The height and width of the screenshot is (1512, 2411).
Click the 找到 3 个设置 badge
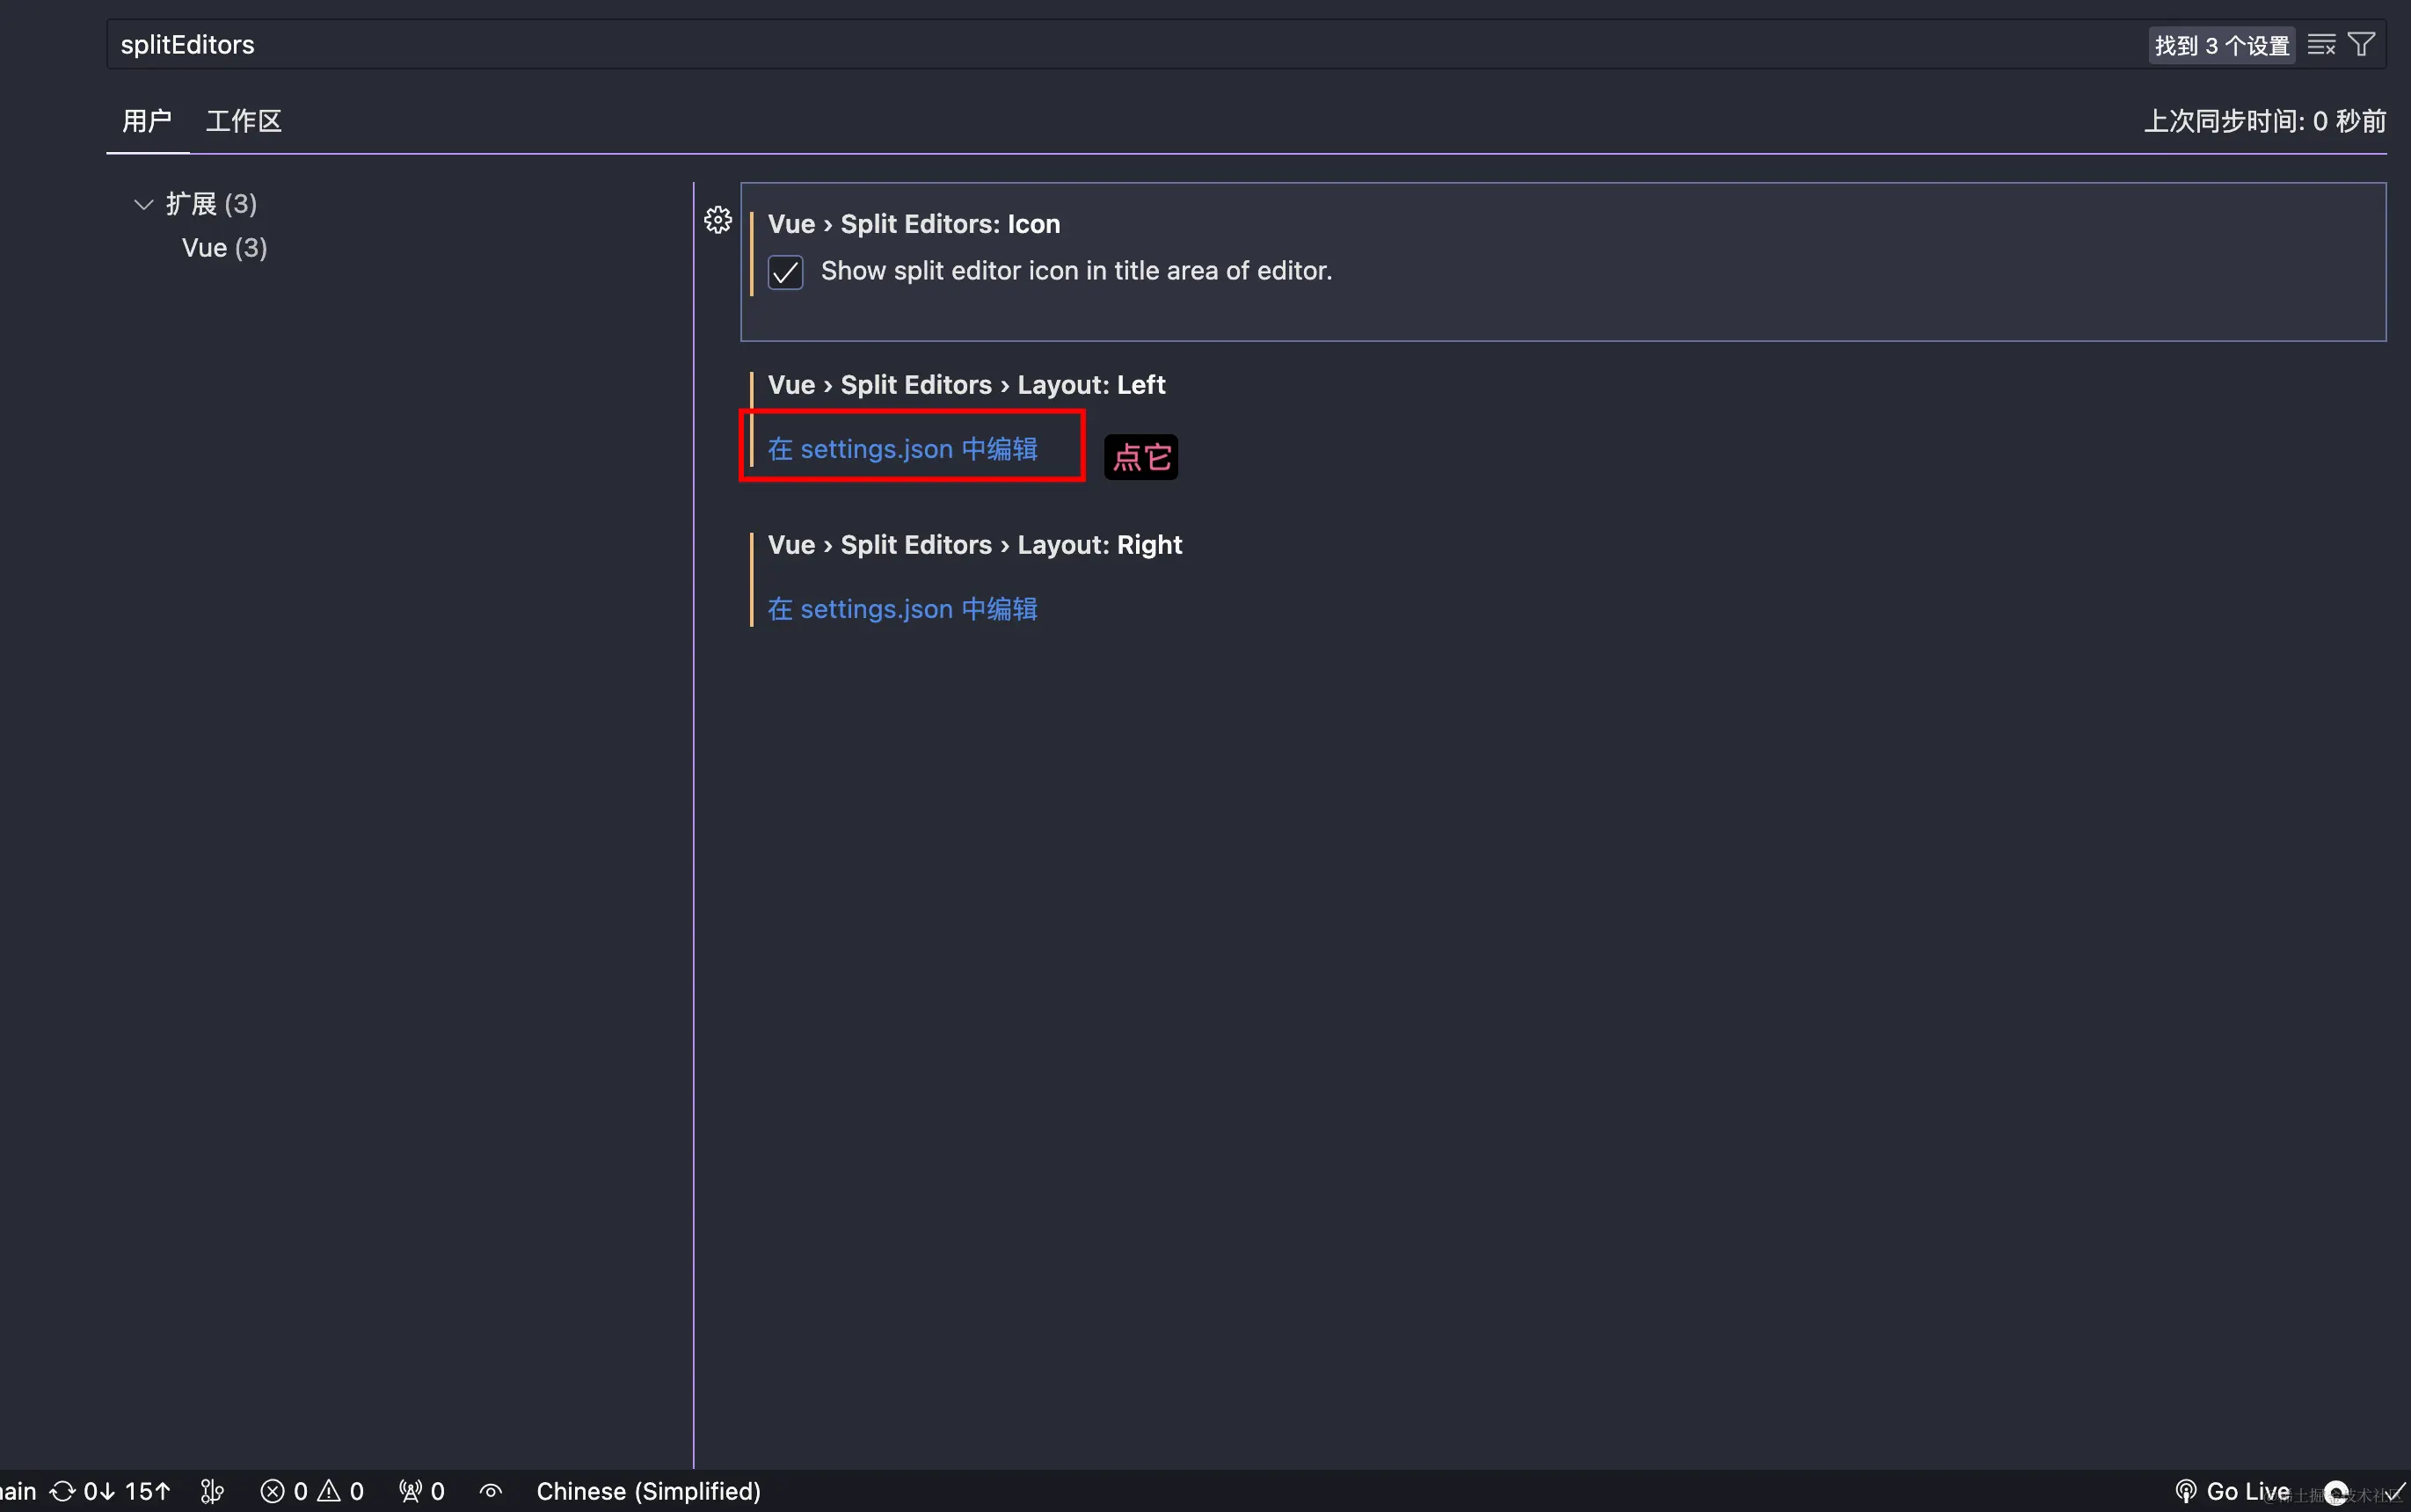[2220, 44]
